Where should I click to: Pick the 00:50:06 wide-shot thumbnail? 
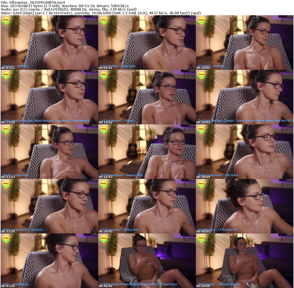[x=245, y=261]
